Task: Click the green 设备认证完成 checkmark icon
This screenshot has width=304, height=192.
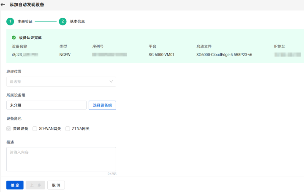Action: [x=14, y=37]
